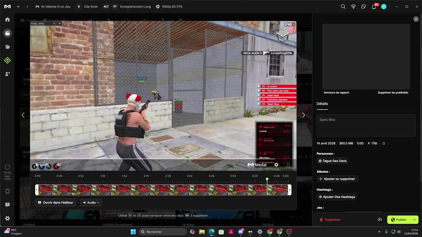Viewport: 422px width, 237px height.
Task: Click the Sans titre title field
Action: point(366,125)
